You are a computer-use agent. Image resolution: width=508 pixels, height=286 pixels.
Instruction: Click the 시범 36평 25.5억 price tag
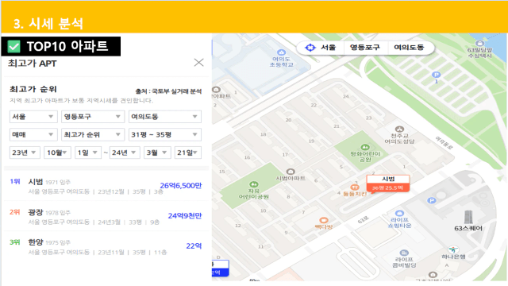pos(388,184)
